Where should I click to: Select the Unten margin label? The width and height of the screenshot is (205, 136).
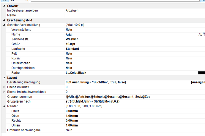click(x=16, y=125)
